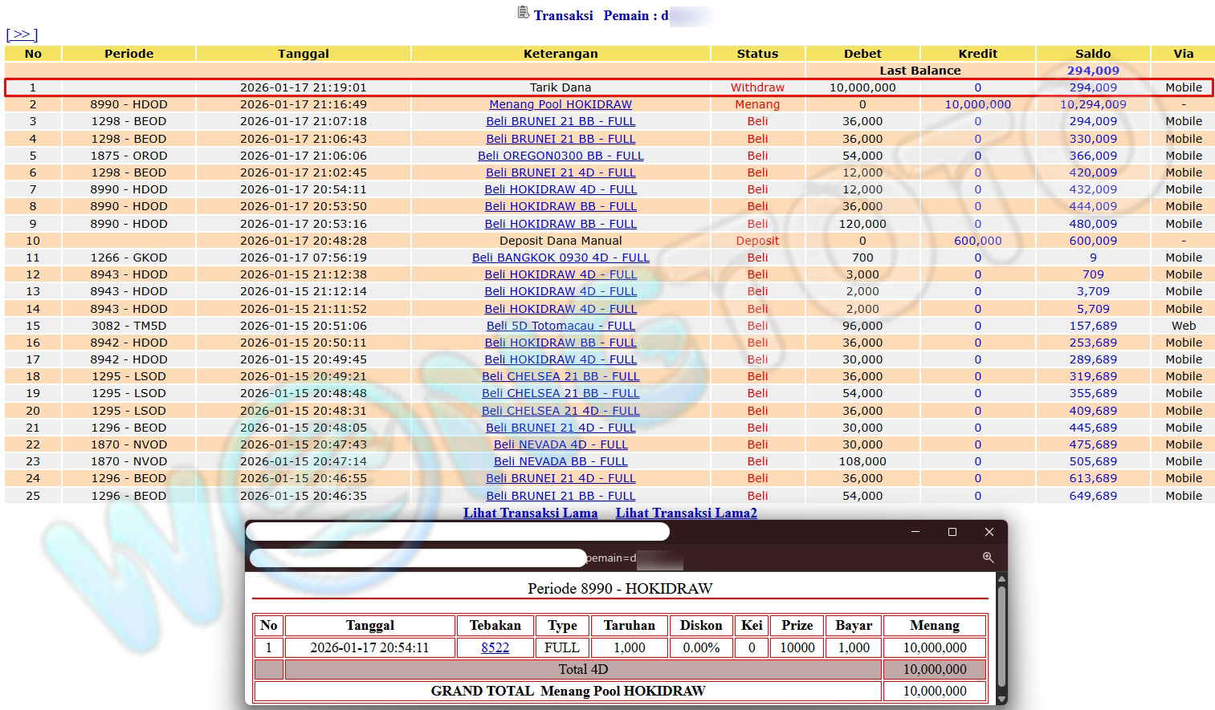Open Beli 5D Totomacau - FULL entry
Screen dimensions: 1215x710
561,326
